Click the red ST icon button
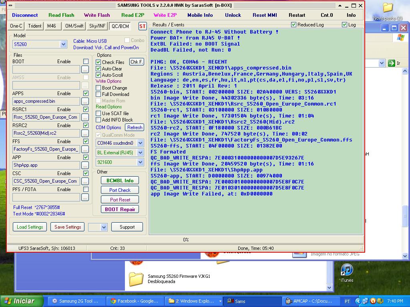This screenshot has height=307, width=410. pos(142,26)
